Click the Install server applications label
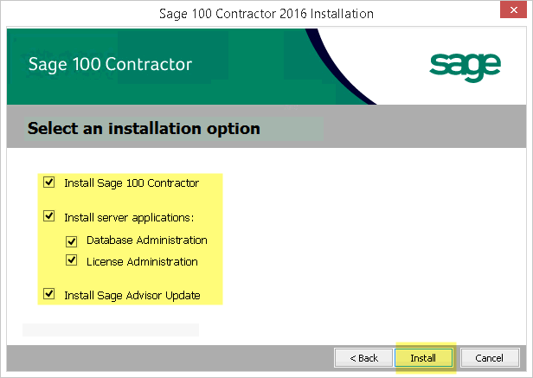This screenshot has height=378, width=533. coord(129,218)
